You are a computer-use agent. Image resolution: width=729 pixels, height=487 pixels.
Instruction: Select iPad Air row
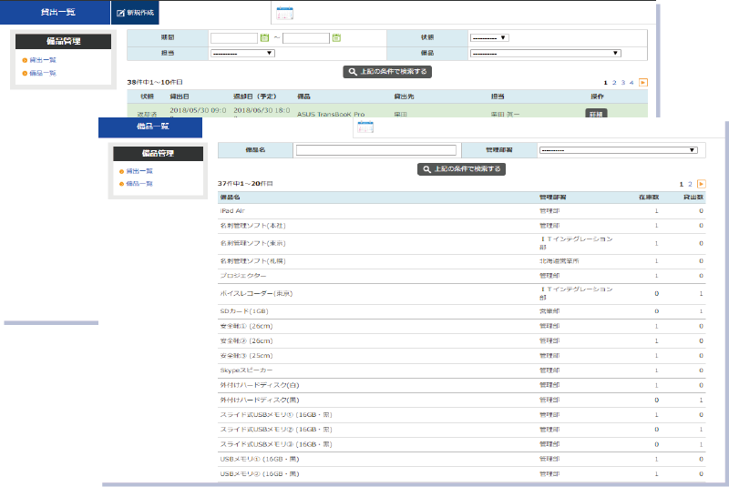[x=462, y=211]
